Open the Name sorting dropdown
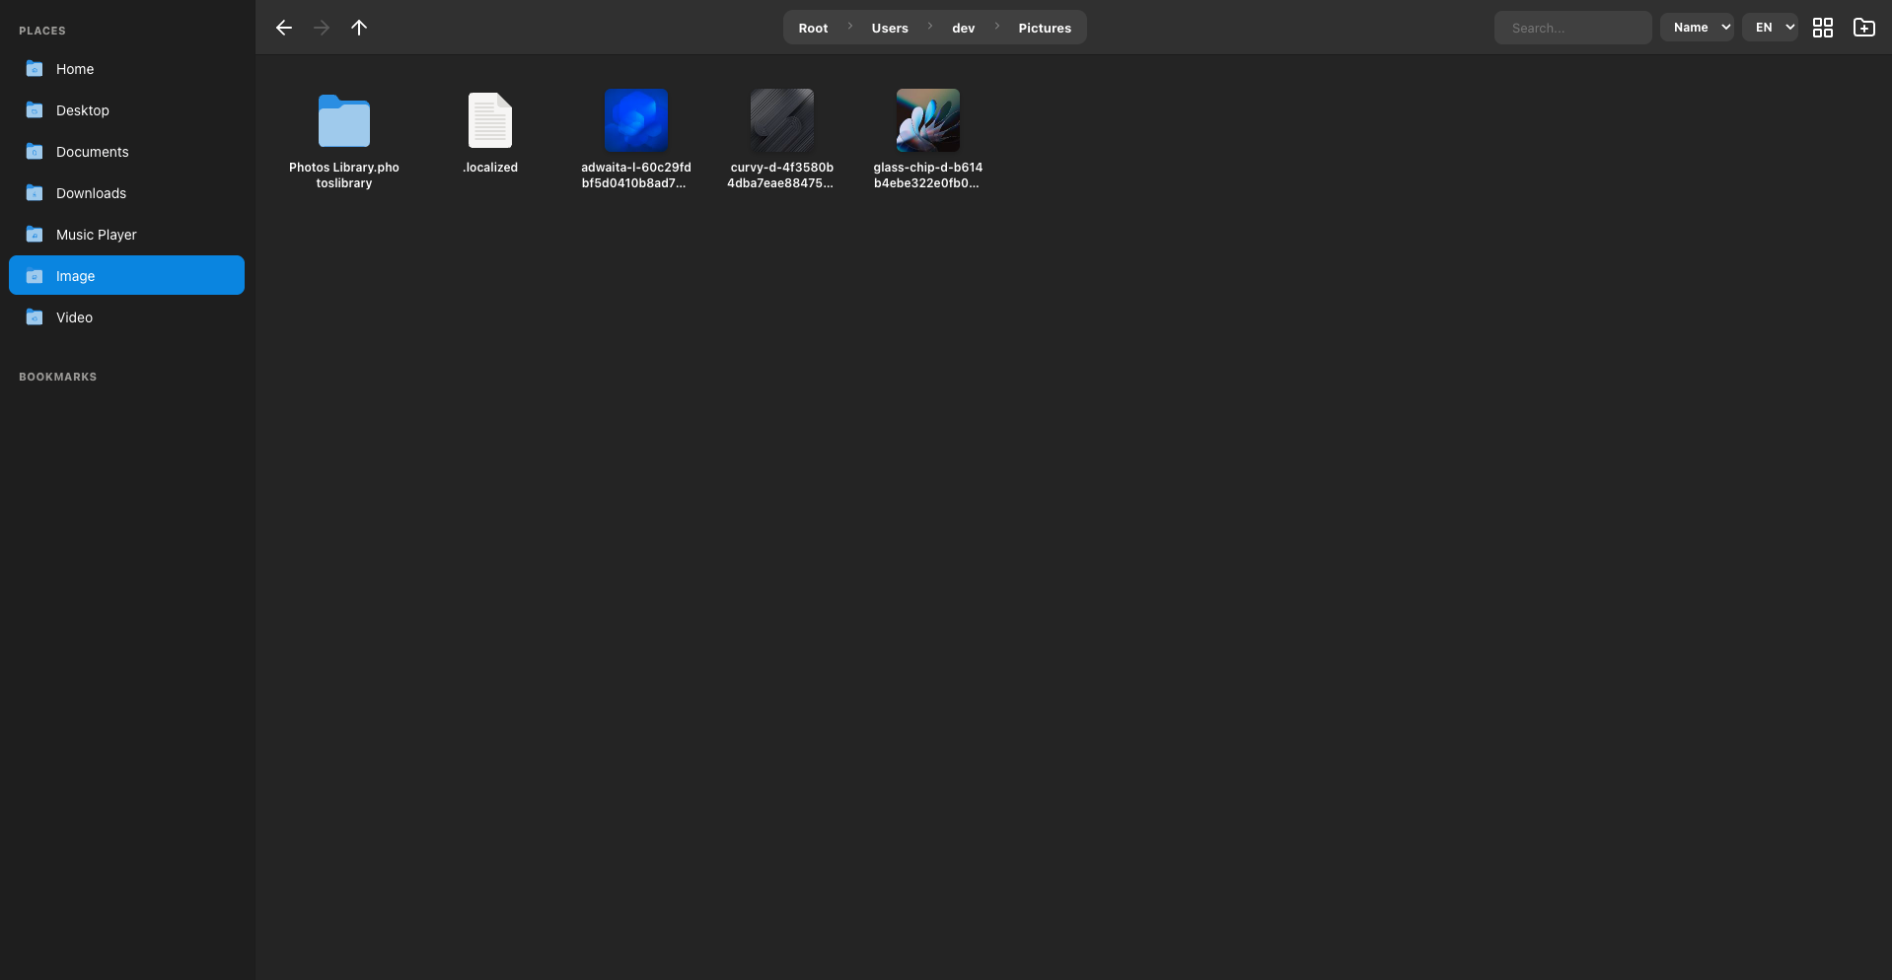Viewport: 1892px width, 980px height. [1697, 27]
